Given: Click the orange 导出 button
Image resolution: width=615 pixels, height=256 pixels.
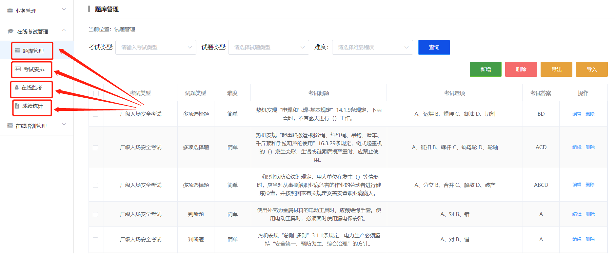Looking at the screenshot, I should coord(556,69).
